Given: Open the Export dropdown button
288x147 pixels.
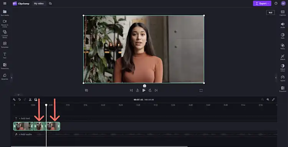Looking at the screenshot, I should [262, 3].
